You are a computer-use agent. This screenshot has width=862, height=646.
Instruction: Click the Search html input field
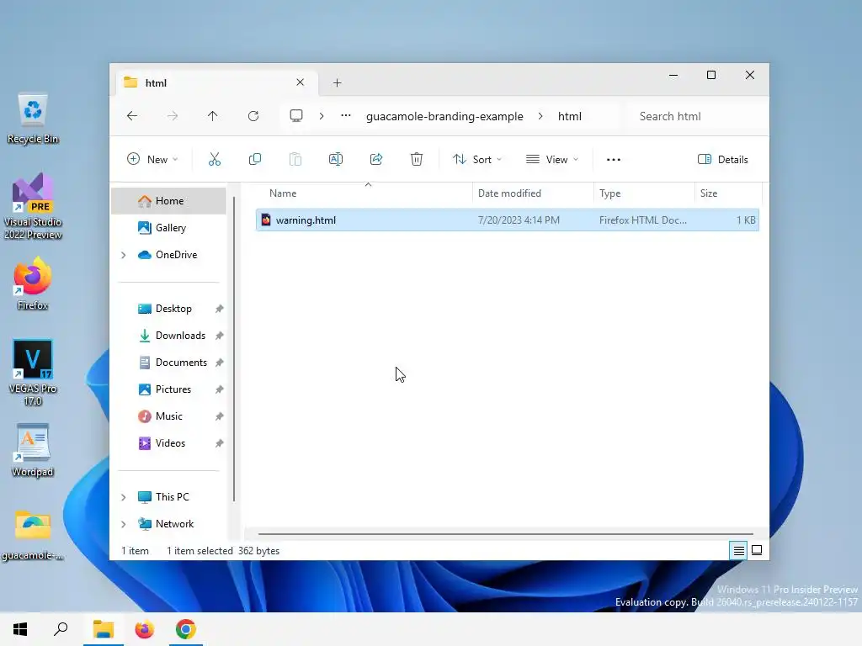tap(694, 116)
